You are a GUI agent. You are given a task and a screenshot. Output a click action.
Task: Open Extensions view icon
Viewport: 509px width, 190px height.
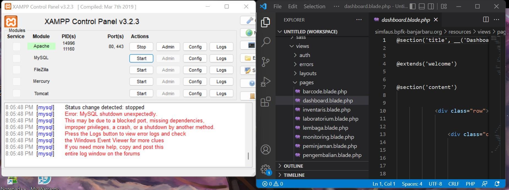coord(265,102)
